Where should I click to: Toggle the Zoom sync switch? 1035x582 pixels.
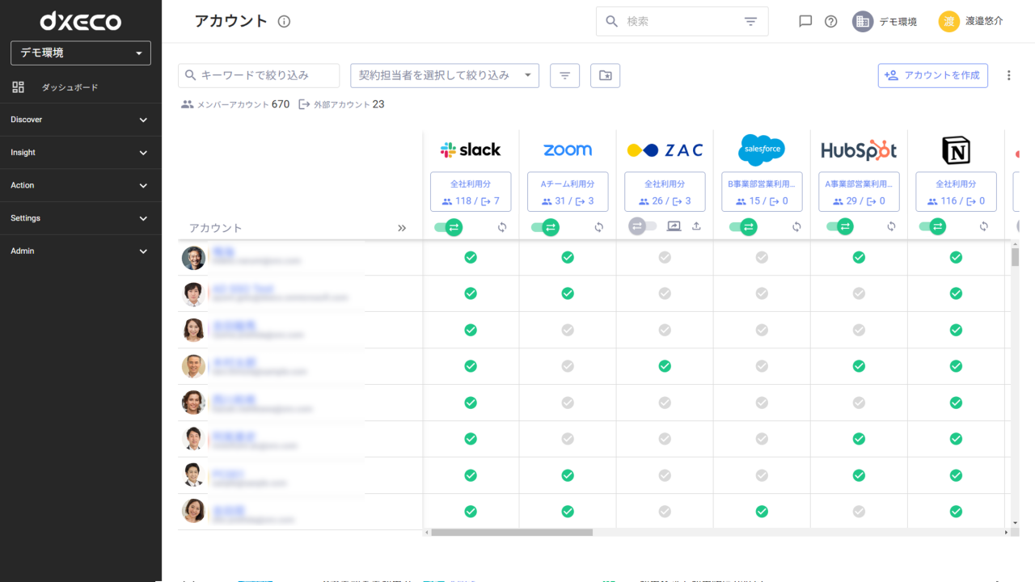pos(545,227)
